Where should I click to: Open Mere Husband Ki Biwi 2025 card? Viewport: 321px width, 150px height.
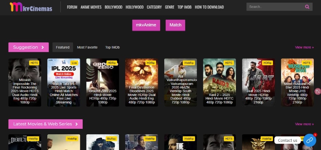point(297,82)
